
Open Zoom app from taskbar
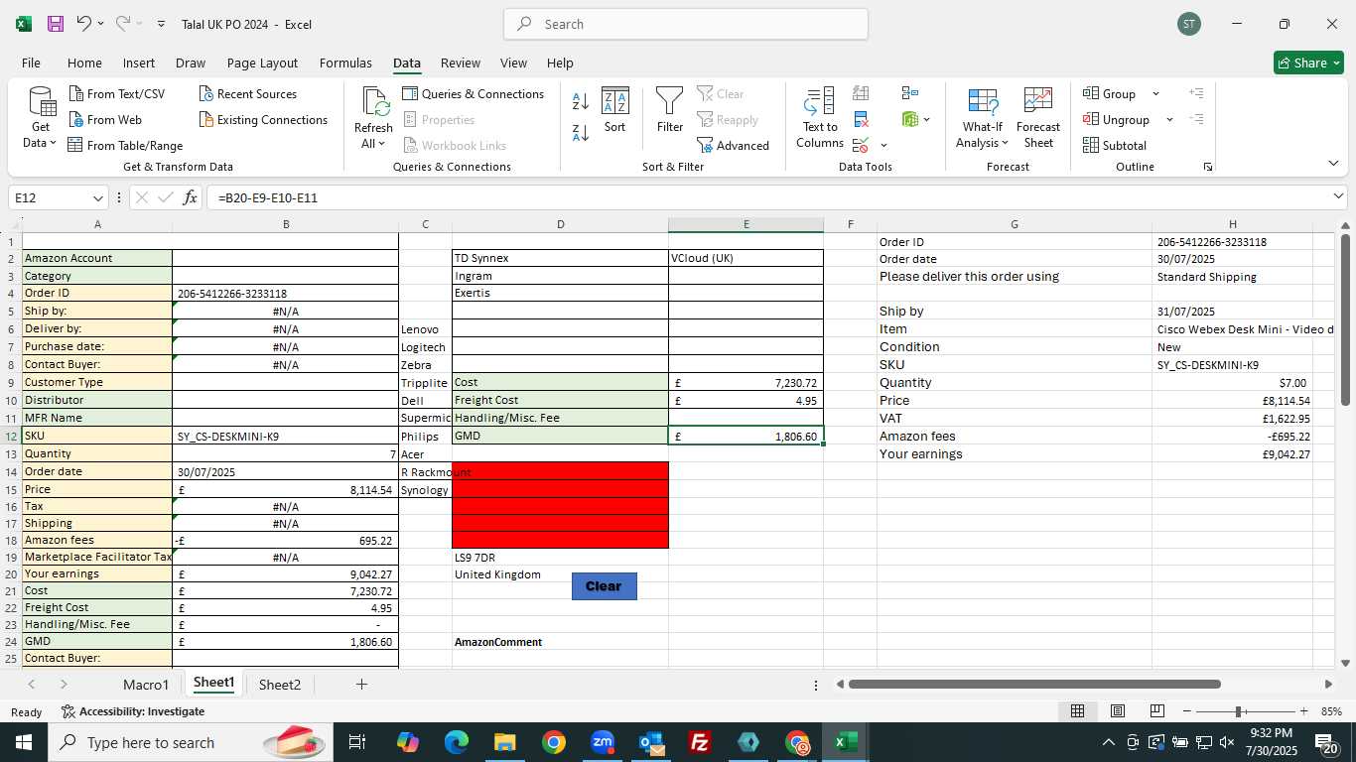tap(603, 742)
